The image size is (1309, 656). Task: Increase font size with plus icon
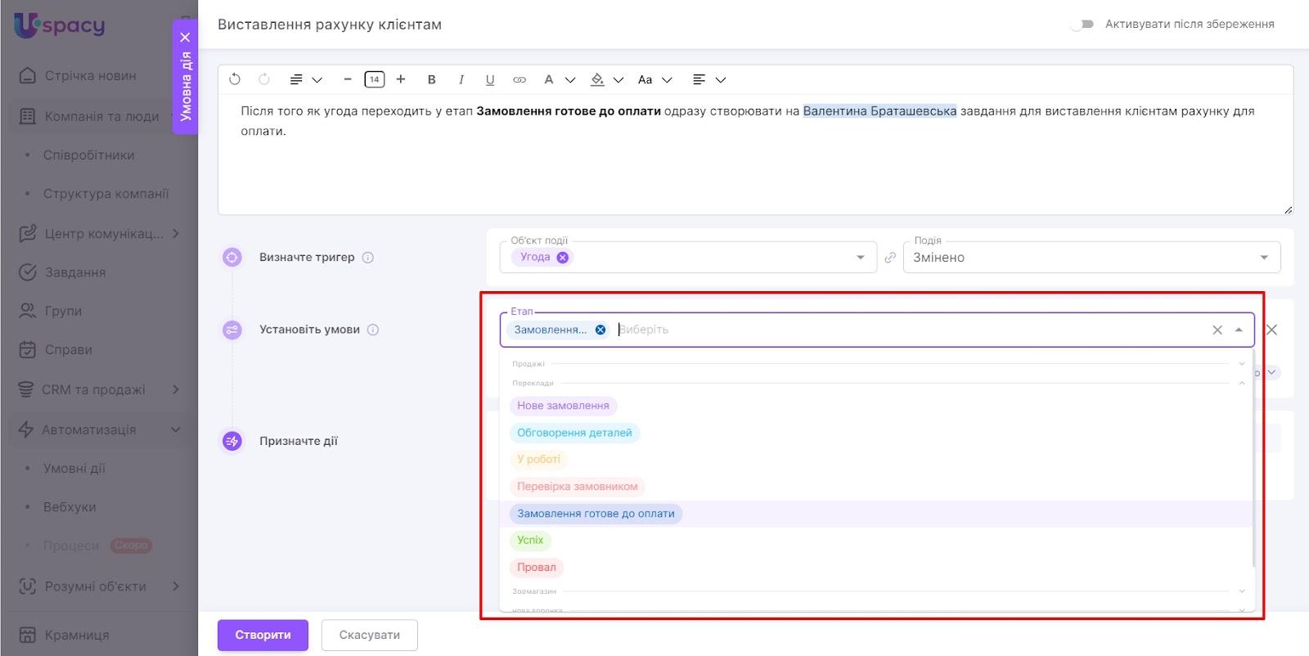click(x=401, y=79)
